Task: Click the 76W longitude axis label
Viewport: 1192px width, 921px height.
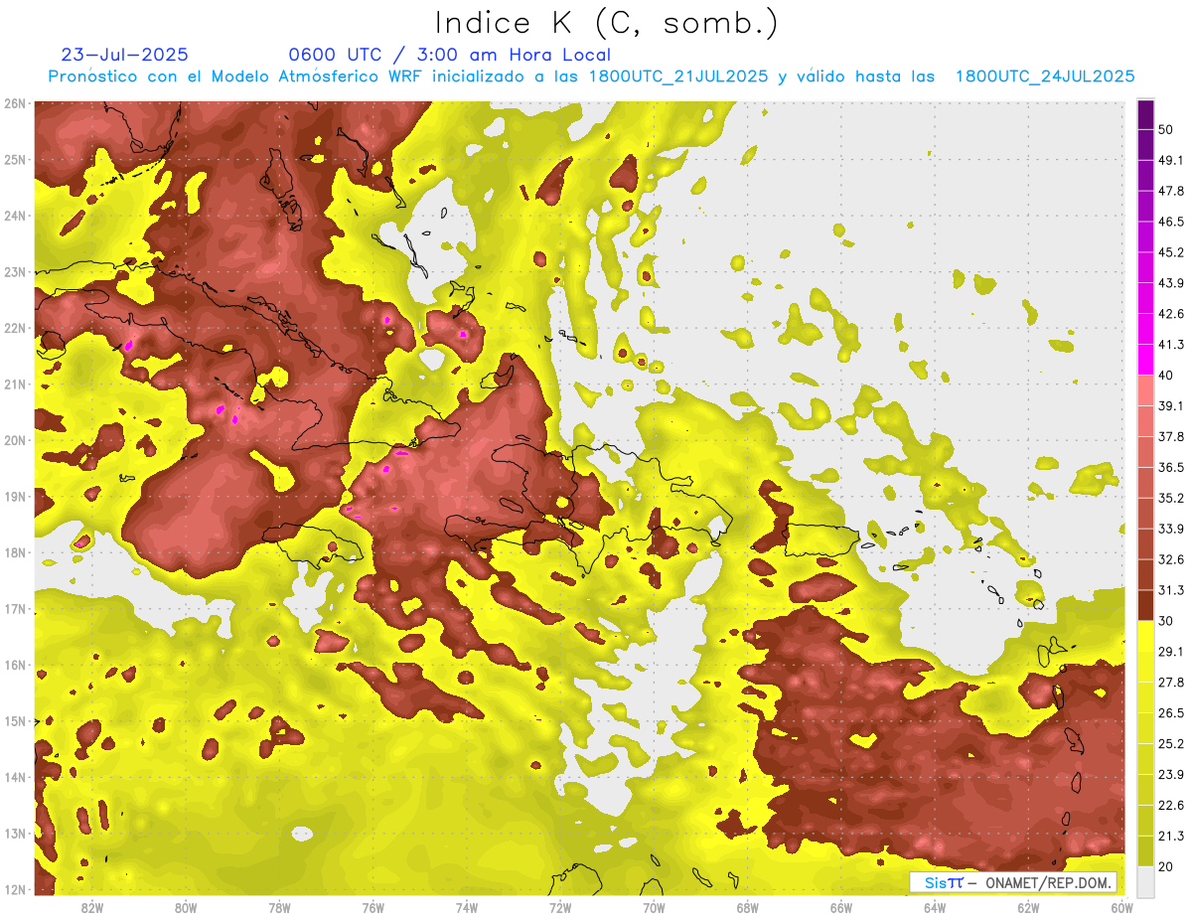Action: tap(372, 908)
